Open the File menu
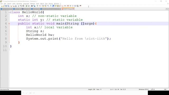 [x=2, y=4]
